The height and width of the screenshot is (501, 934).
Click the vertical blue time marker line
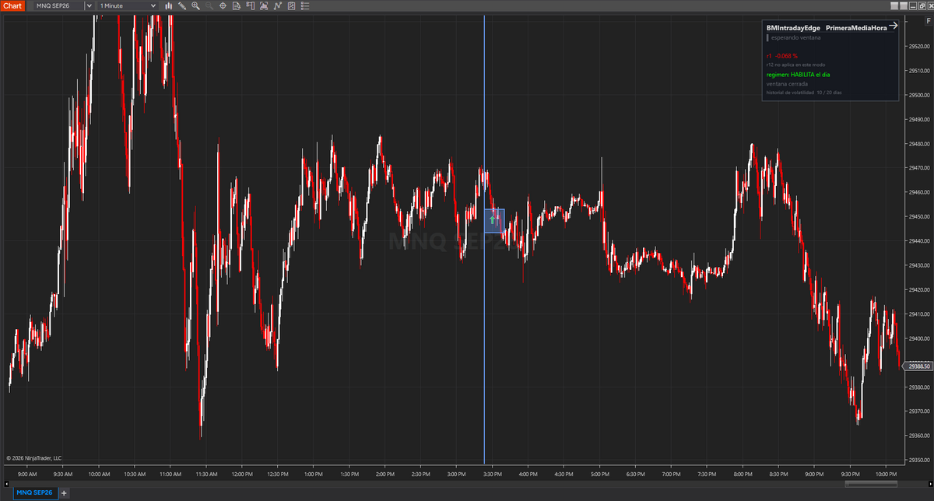point(484,240)
